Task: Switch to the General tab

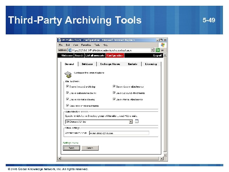Action: click(69, 64)
